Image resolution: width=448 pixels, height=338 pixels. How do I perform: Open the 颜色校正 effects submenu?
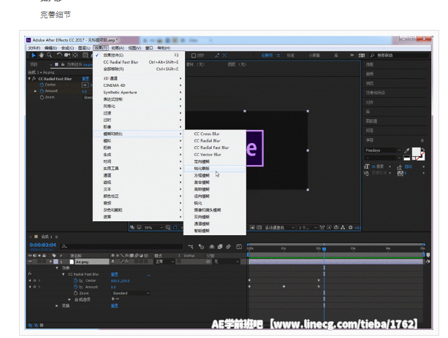[x=139, y=196]
